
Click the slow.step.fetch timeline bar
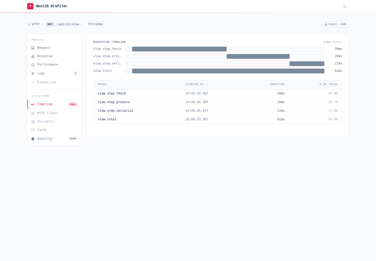(x=179, y=49)
